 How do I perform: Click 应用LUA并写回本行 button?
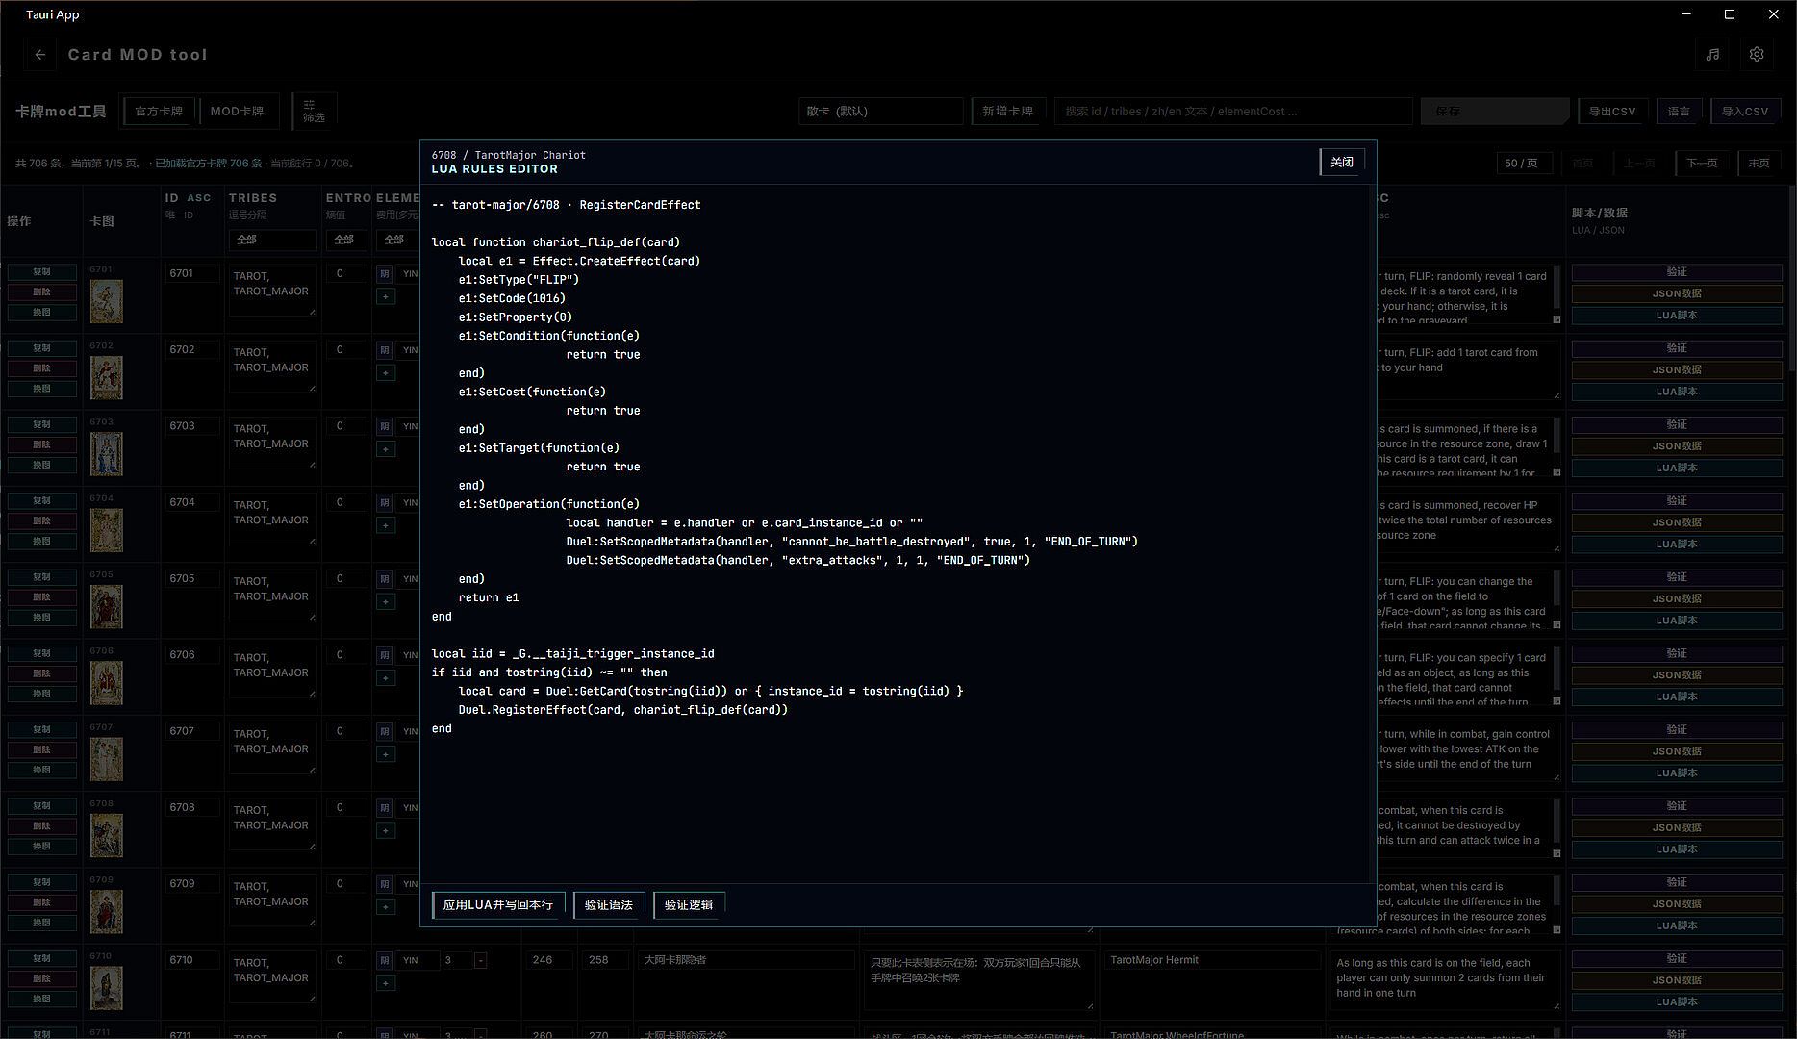click(x=497, y=905)
